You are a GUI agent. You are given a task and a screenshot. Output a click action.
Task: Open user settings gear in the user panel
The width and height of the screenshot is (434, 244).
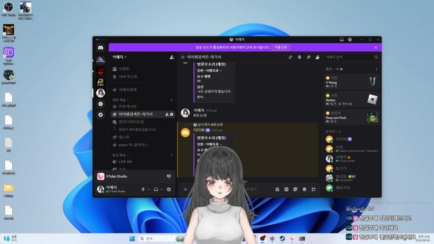[169, 190]
